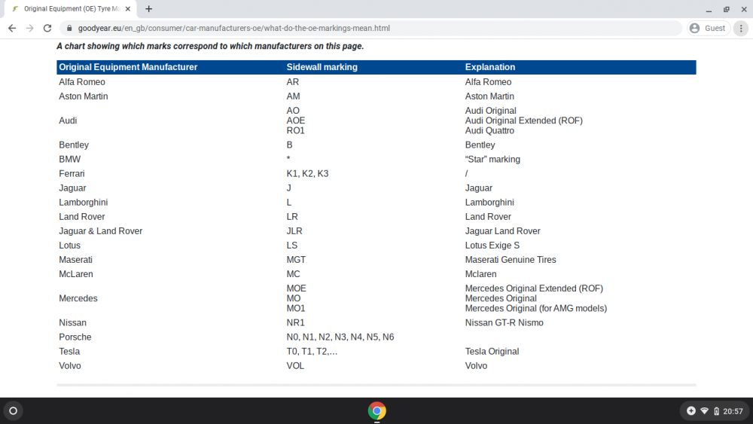
Task: Open the Guest profile button
Action: point(708,29)
